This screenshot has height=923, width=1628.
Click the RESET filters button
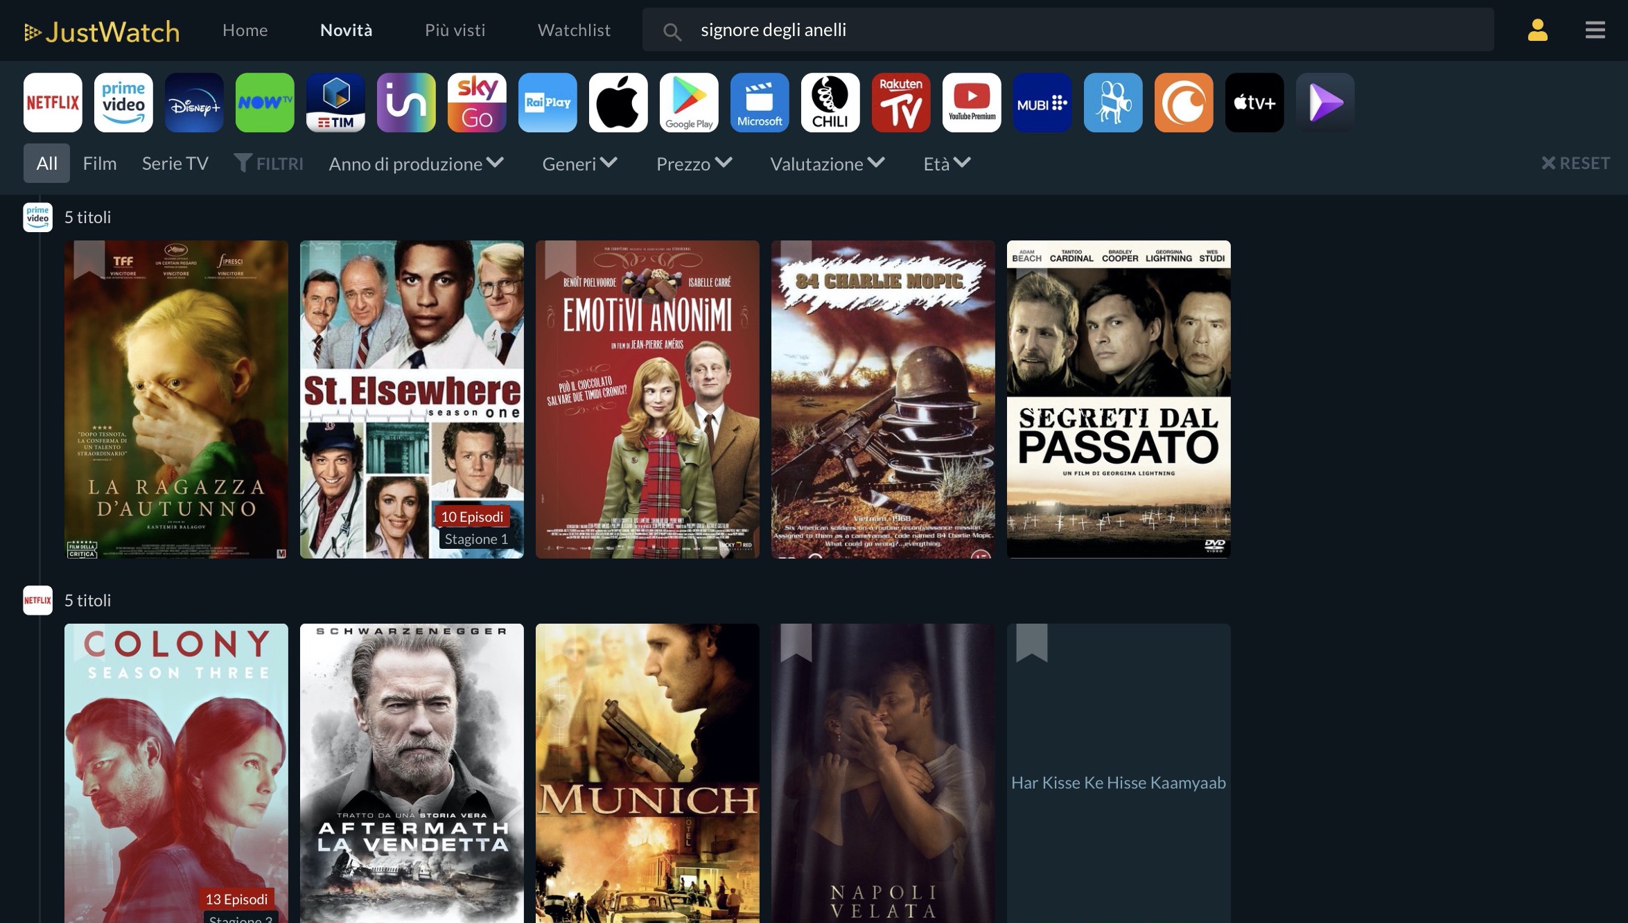point(1575,164)
